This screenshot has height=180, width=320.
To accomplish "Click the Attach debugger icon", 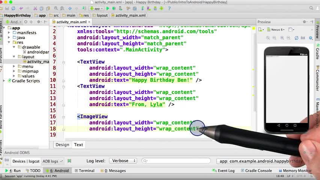I will 121,8.
